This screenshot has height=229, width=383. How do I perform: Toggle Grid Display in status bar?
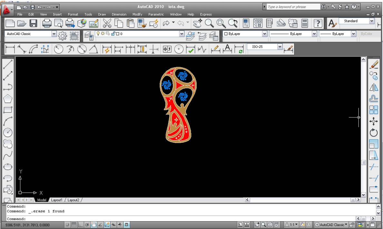click(x=74, y=224)
